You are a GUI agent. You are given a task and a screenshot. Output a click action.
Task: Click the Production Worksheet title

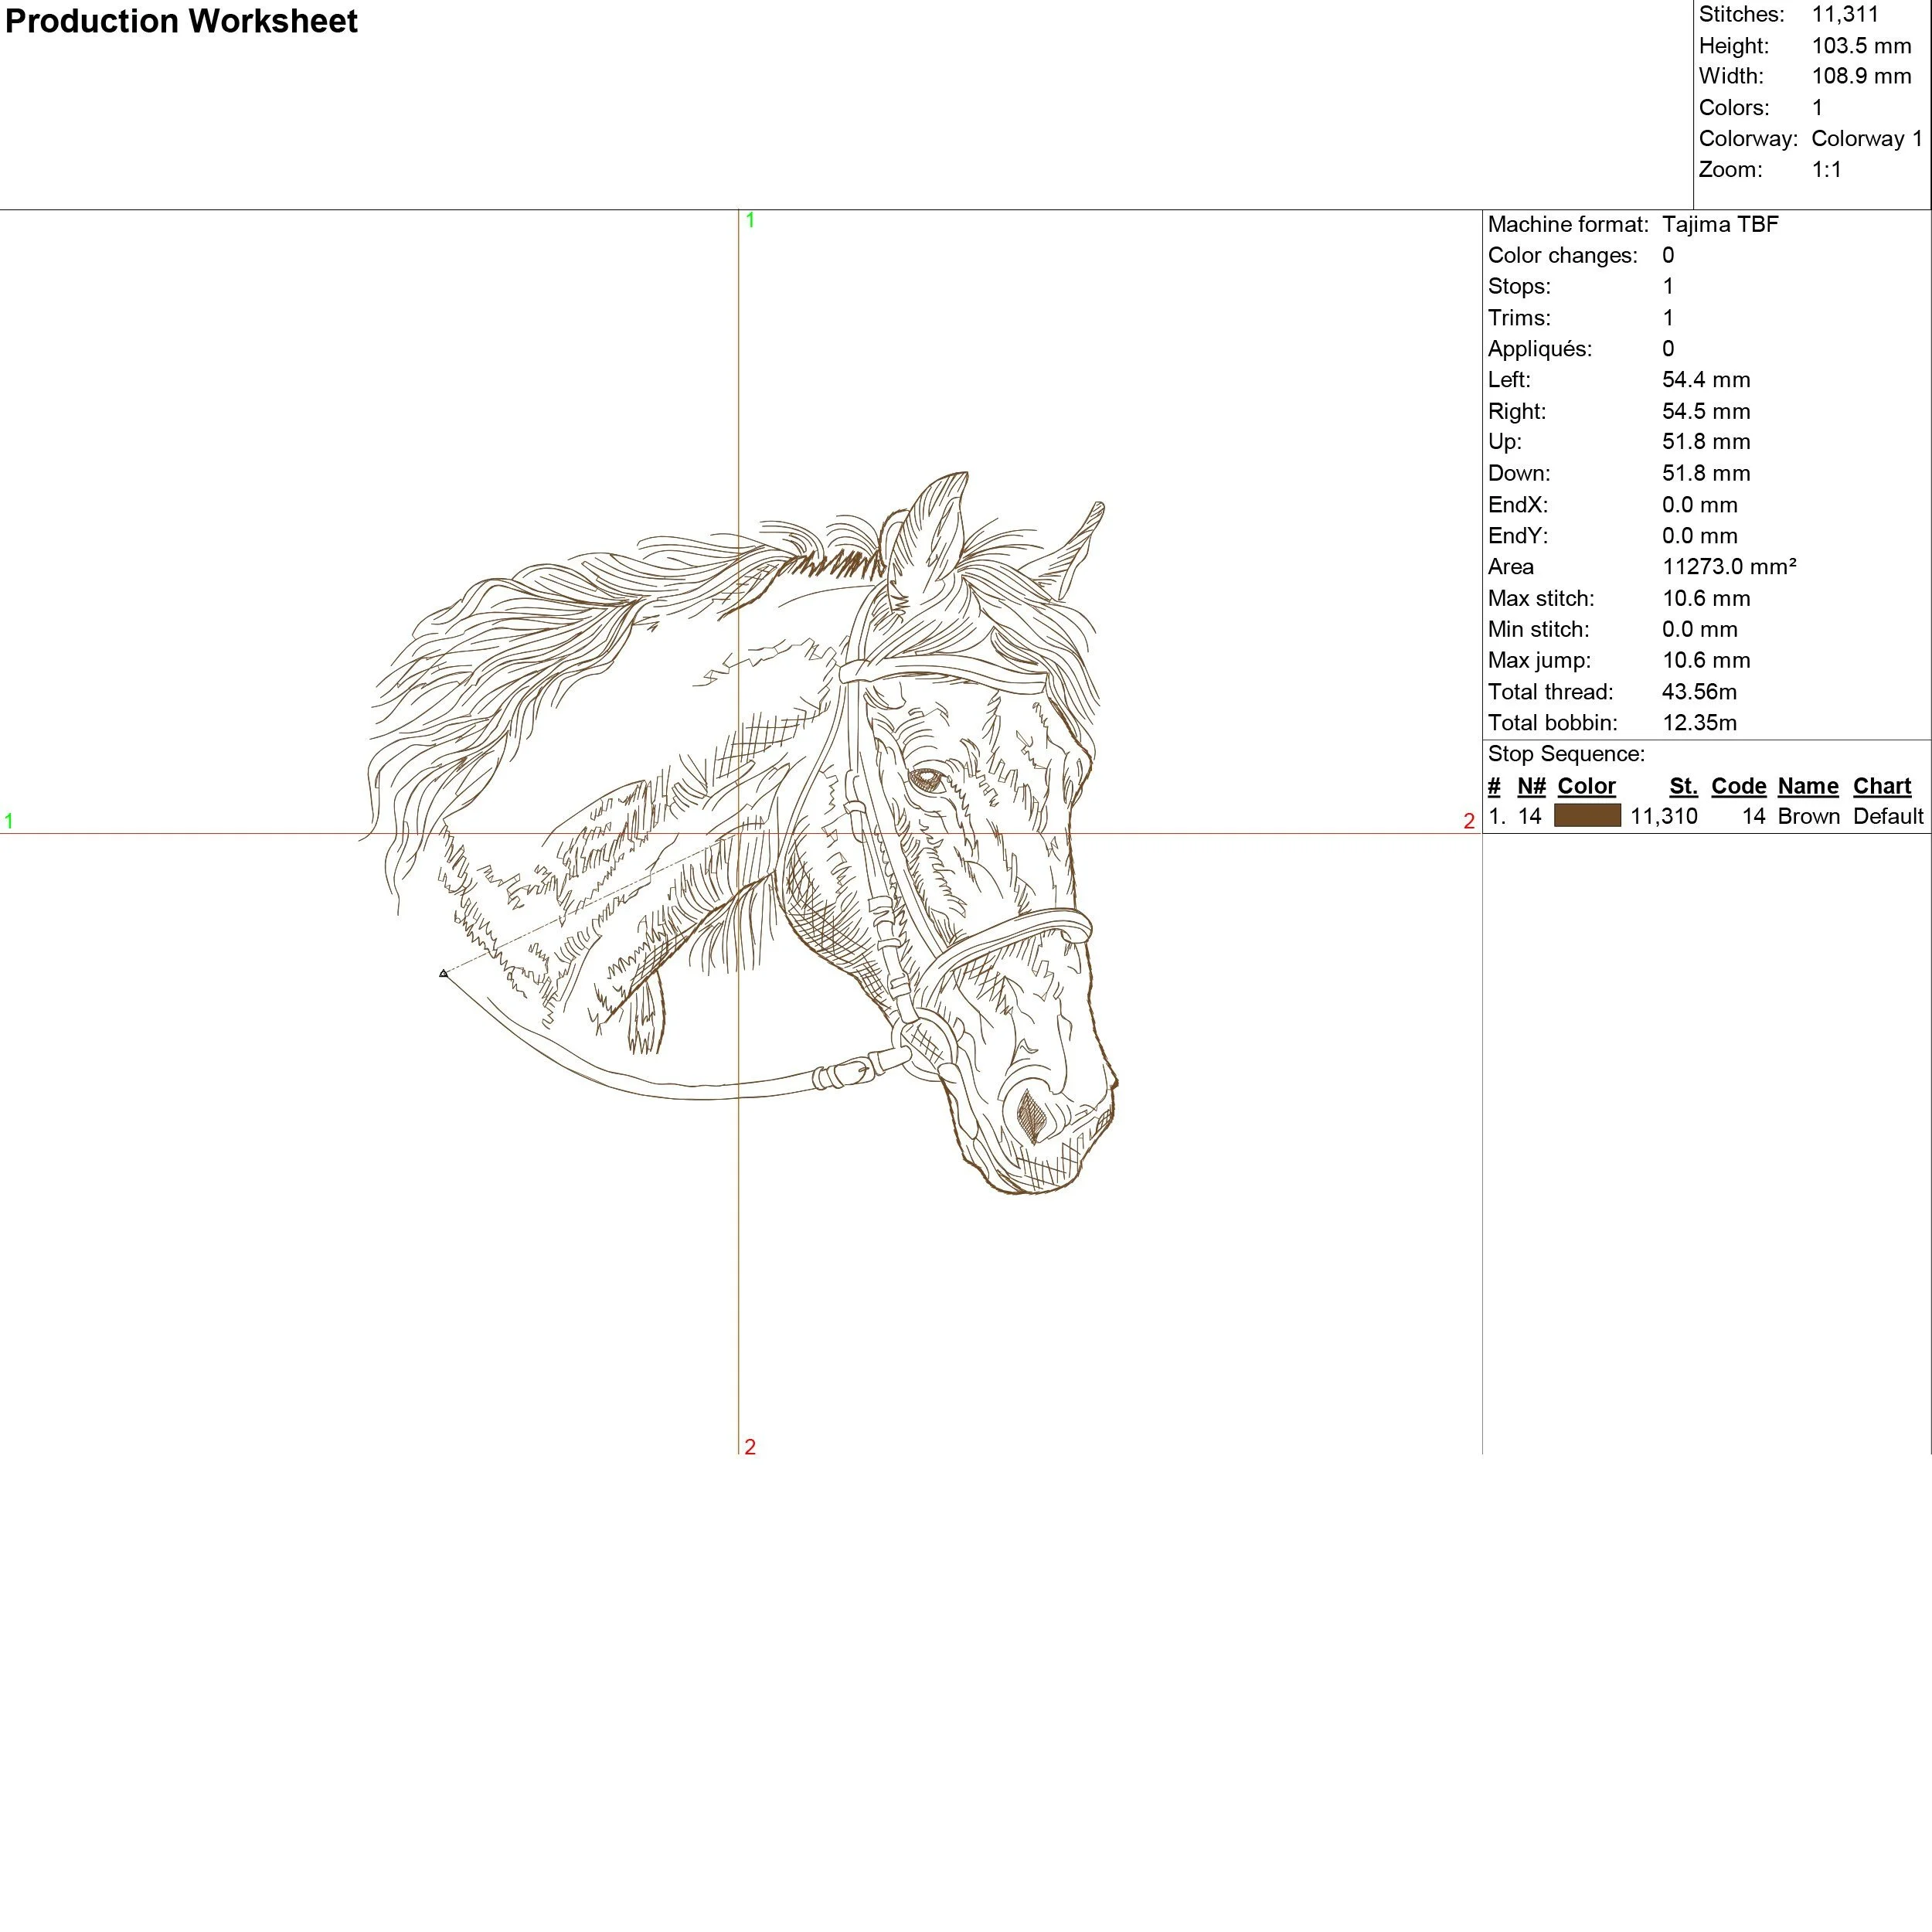181,21
